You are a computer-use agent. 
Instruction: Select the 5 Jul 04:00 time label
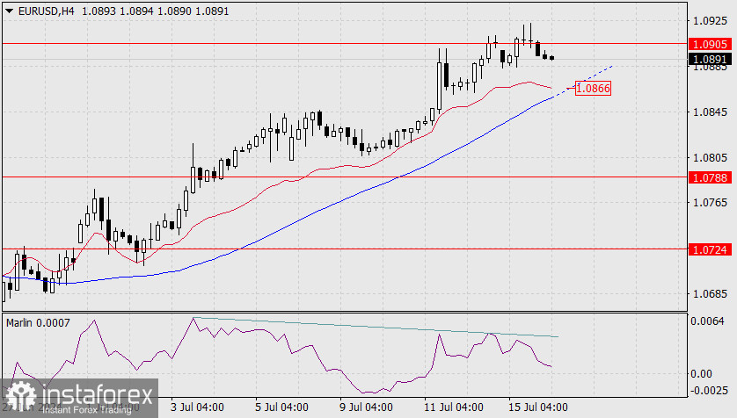281,407
